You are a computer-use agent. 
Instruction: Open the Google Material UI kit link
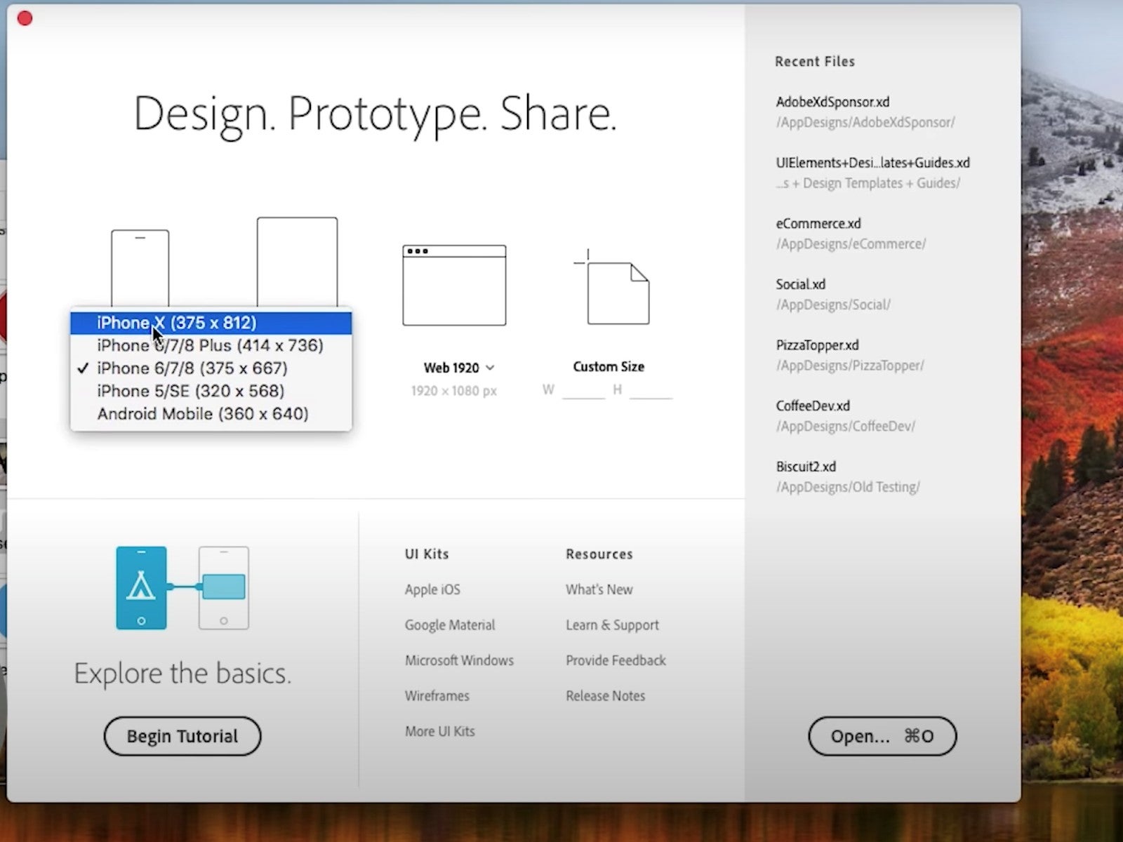click(x=450, y=624)
